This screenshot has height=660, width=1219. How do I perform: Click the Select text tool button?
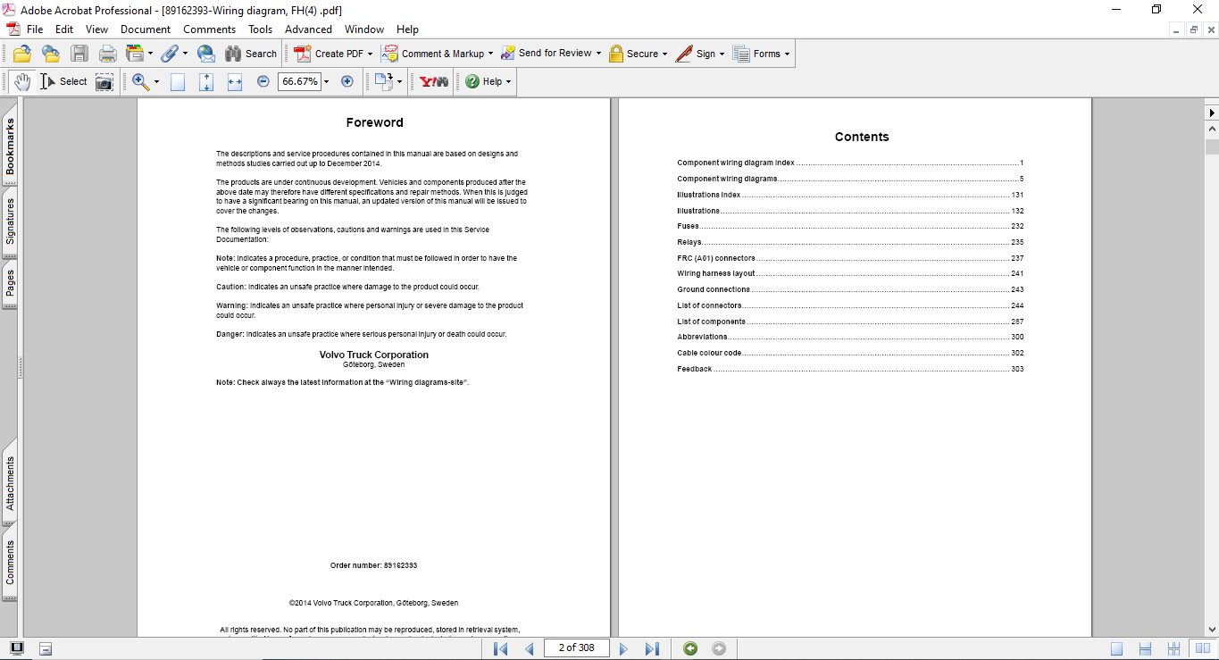[64, 81]
